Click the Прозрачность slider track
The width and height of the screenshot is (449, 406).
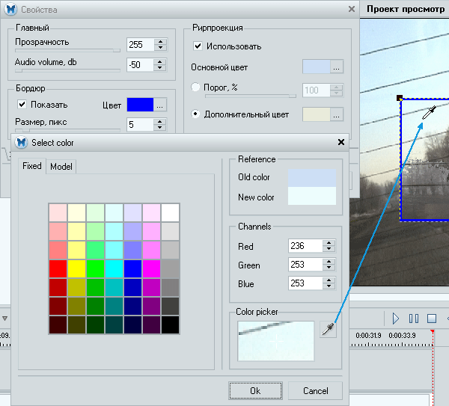pos(67,50)
